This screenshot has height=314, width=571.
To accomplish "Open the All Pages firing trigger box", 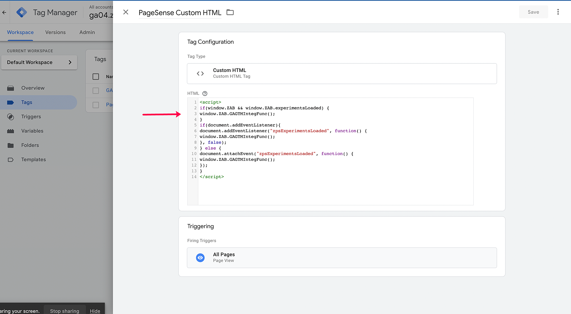I will coord(342,257).
